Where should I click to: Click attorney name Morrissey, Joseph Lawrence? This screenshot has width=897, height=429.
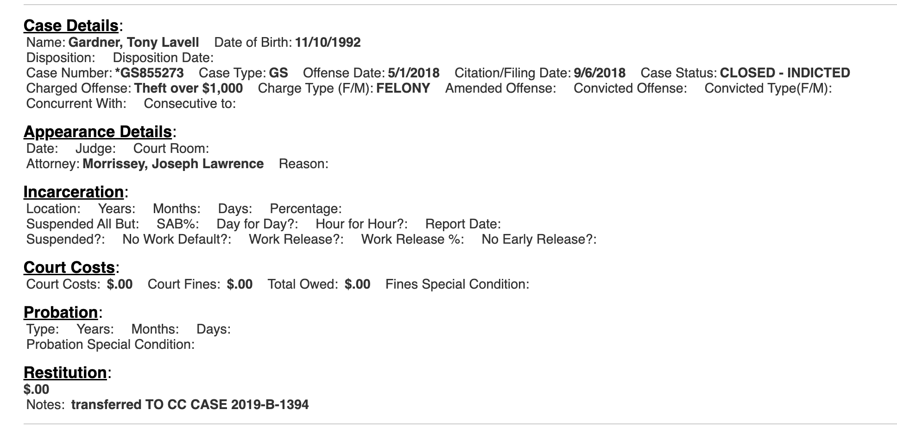[173, 164]
